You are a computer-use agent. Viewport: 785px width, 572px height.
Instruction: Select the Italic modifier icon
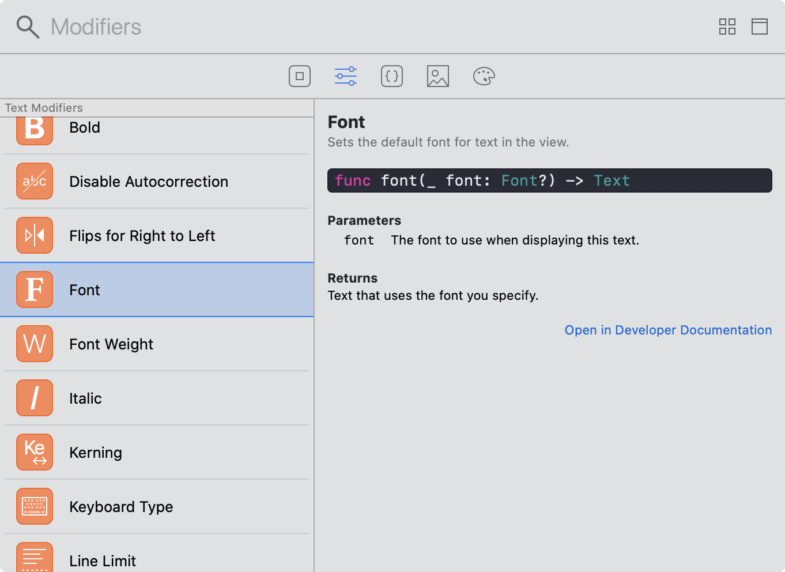coord(35,398)
